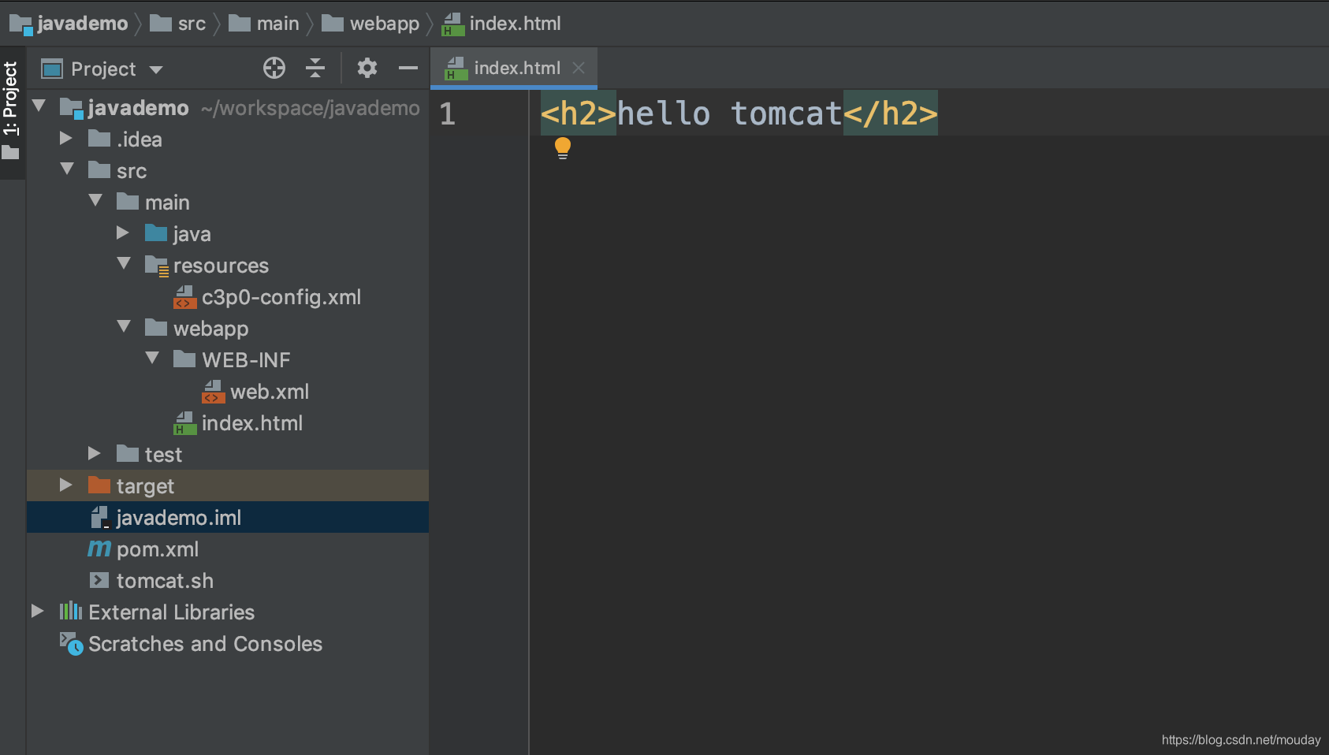Open the blog.csdn.net/mouday link
Screen dimensions: 1329x755
tap(1240, 739)
